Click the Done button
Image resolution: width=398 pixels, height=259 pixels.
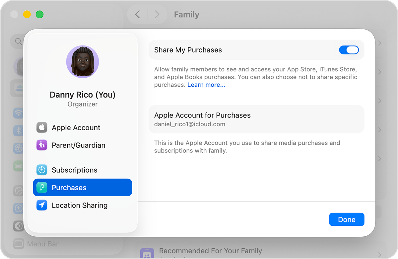tap(347, 219)
